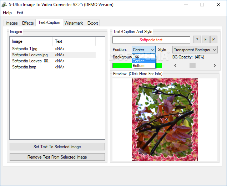
Task: Minimize the S-Ultra converter window
Action: (x=186, y=5)
